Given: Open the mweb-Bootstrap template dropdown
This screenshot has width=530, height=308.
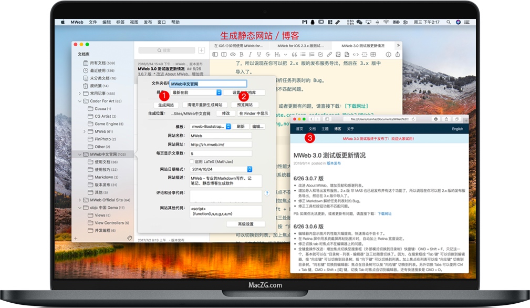Looking at the screenshot, I should click(x=210, y=127).
